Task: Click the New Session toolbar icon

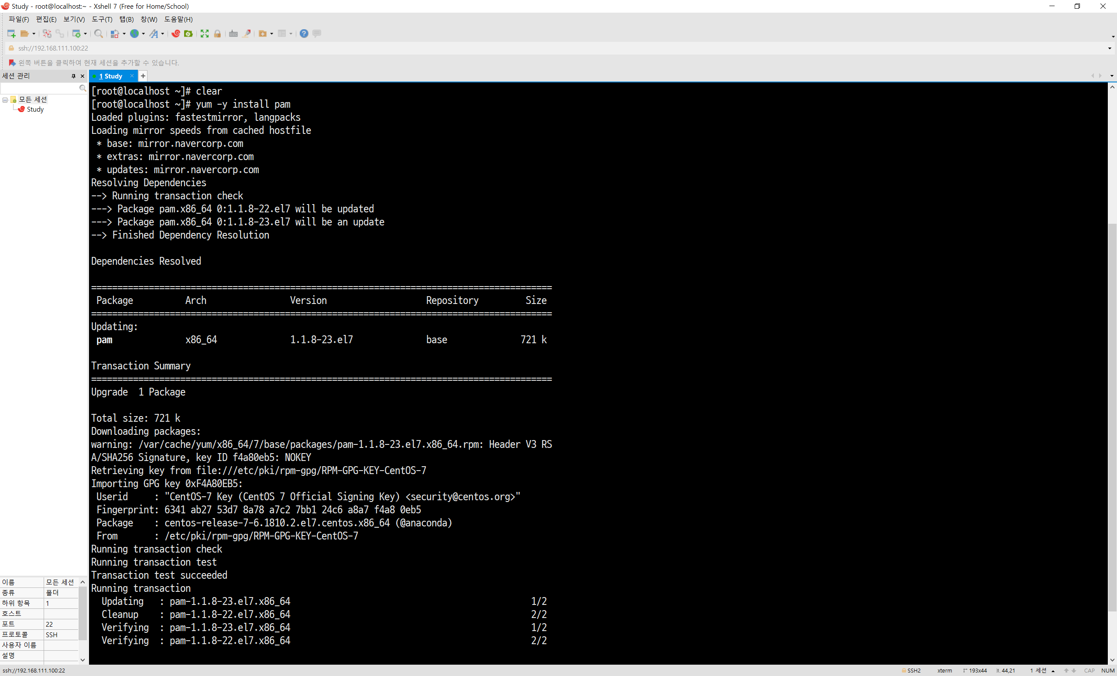Action: pos(11,34)
